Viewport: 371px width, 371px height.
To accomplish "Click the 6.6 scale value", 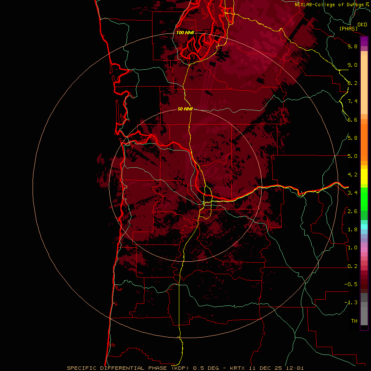I will coord(352,120).
